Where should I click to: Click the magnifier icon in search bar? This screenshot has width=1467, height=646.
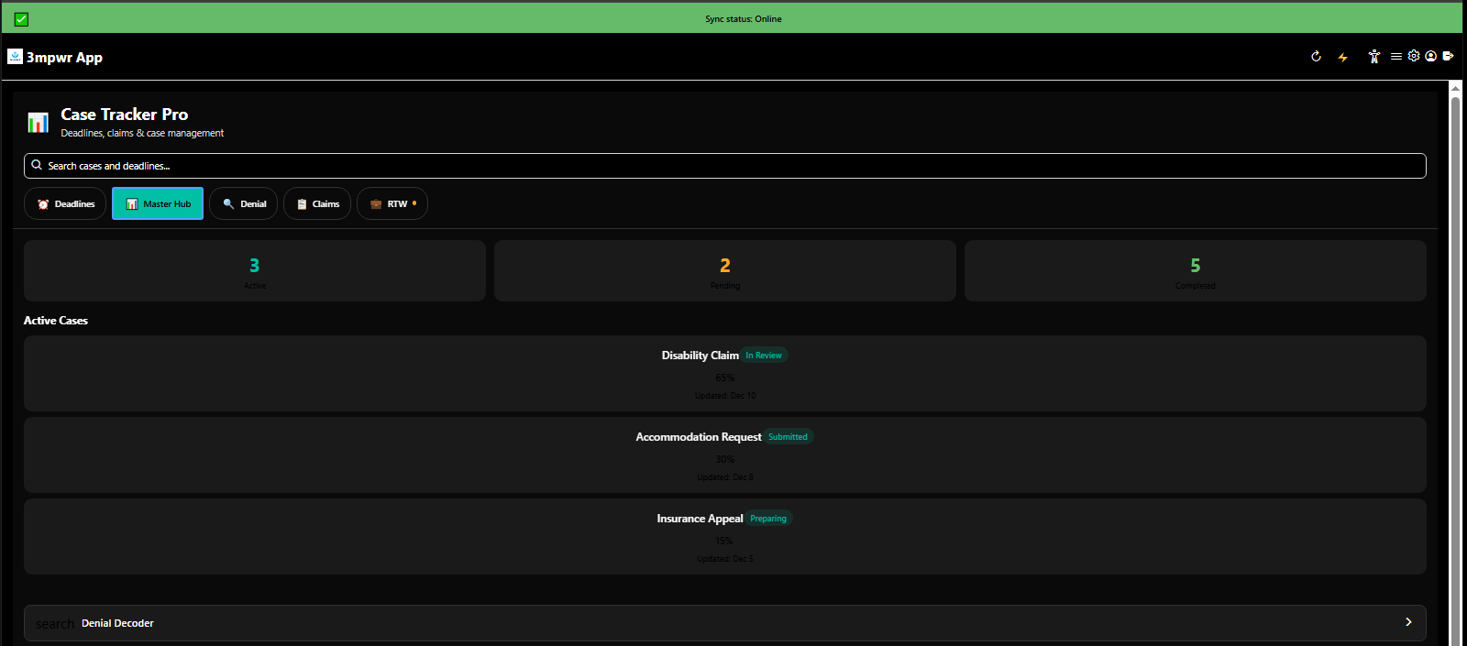[37, 165]
